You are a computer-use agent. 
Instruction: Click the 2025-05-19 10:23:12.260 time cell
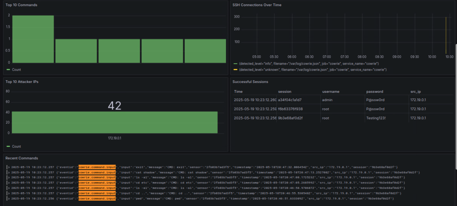click(x=255, y=100)
